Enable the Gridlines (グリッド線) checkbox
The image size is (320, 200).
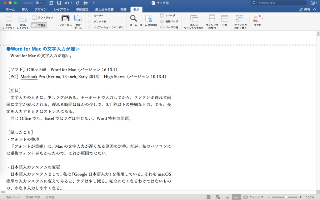[90, 21]
